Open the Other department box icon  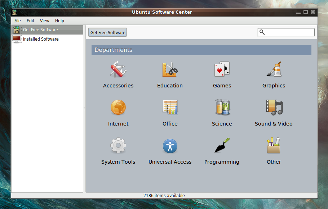(274, 145)
